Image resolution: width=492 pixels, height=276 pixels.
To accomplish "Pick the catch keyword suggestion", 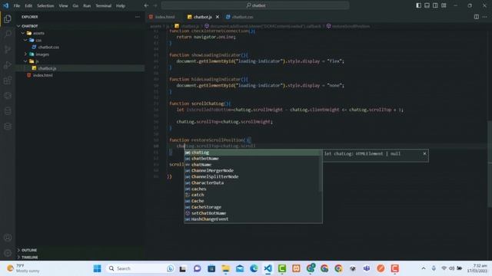I will click(253, 195).
